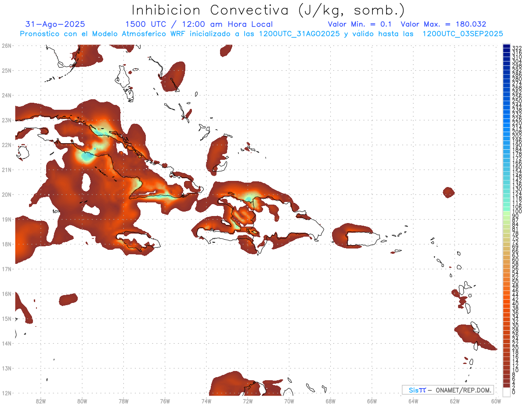Click the "64W" longitude label
Image resolution: width=527 pixels, height=407 pixels.
[413, 400]
